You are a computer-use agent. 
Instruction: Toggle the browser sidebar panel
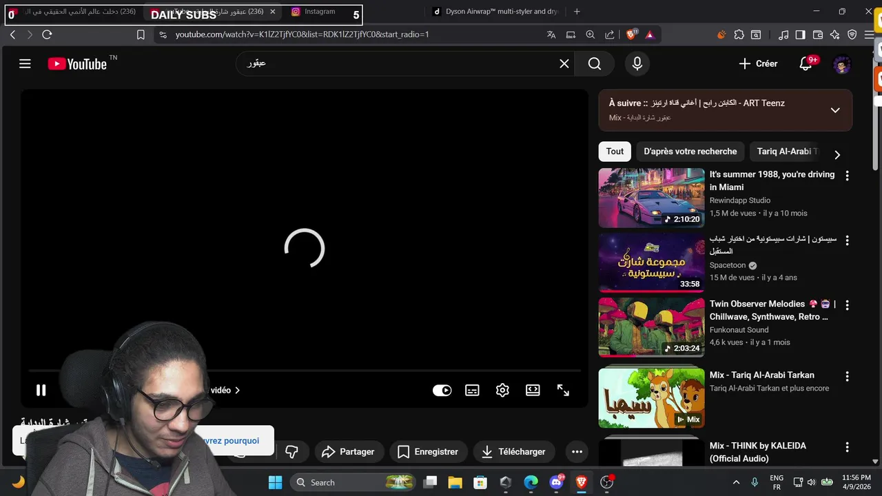[x=800, y=34]
